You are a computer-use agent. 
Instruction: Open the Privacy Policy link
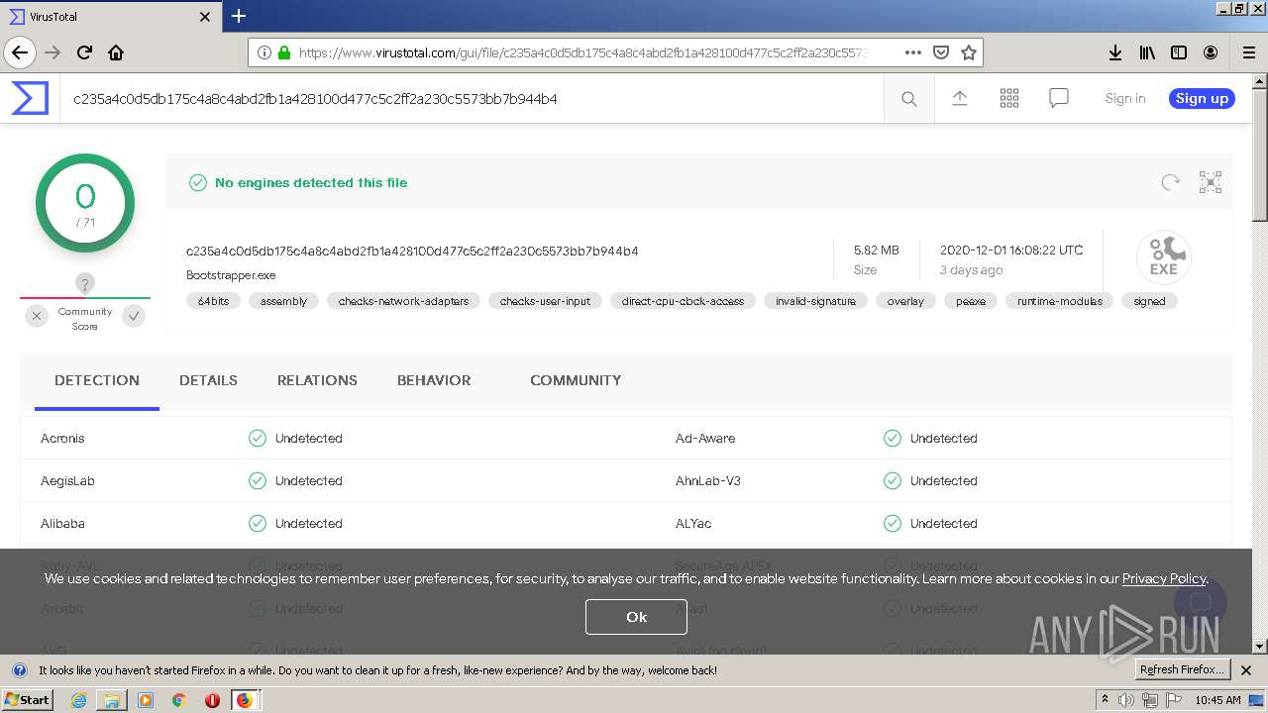(x=1164, y=578)
